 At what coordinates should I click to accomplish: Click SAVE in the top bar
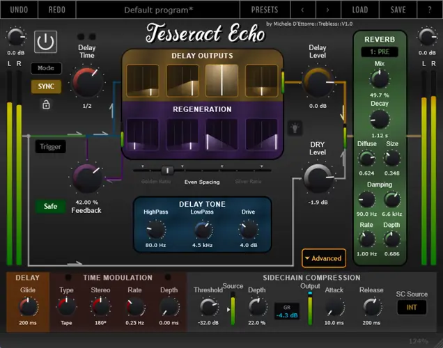[398, 10]
